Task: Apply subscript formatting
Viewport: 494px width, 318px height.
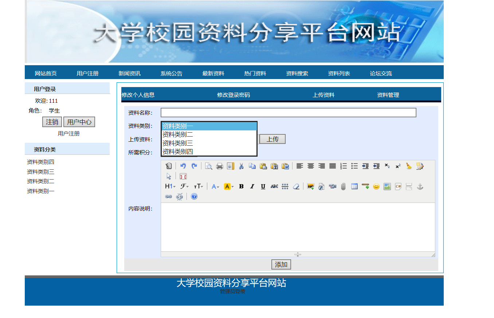Action: (387, 166)
